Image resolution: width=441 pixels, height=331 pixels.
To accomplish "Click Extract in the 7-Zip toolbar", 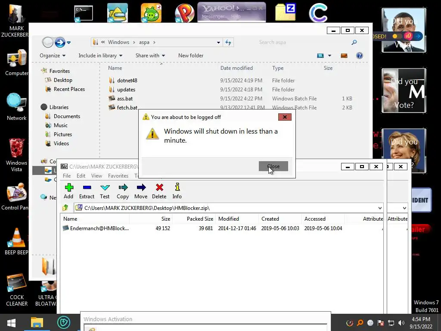I will pos(87,191).
